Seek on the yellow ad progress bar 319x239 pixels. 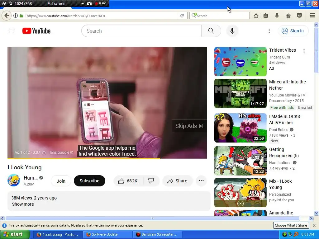click(107, 158)
